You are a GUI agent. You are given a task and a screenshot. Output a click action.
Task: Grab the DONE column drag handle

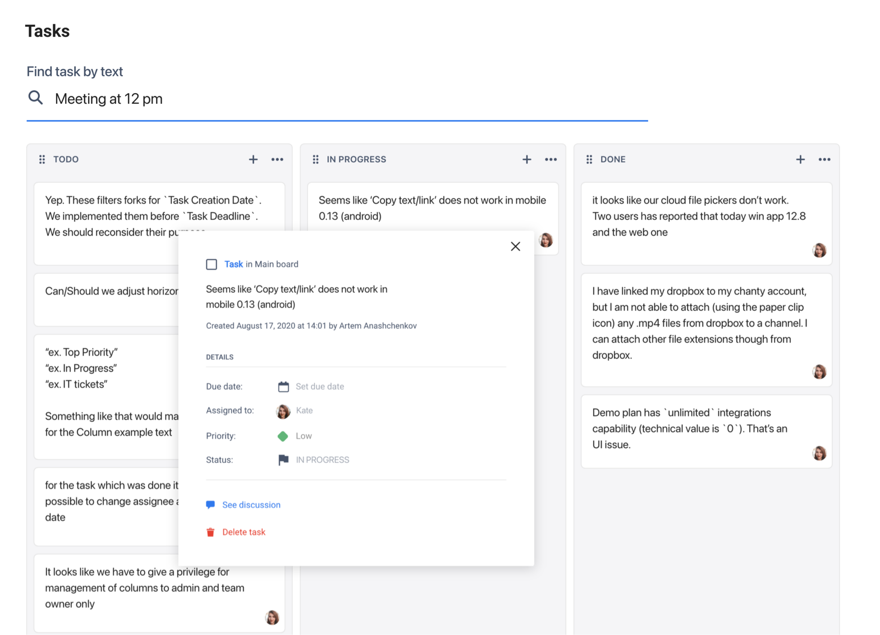pyautogui.click(x=589, y=159)
